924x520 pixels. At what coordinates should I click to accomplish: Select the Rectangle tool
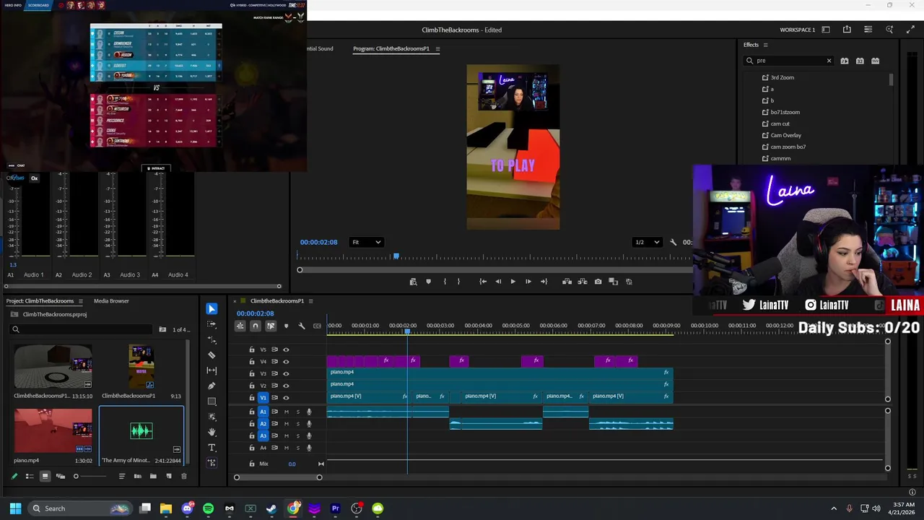pyautogui.click(x=212, y=402)
